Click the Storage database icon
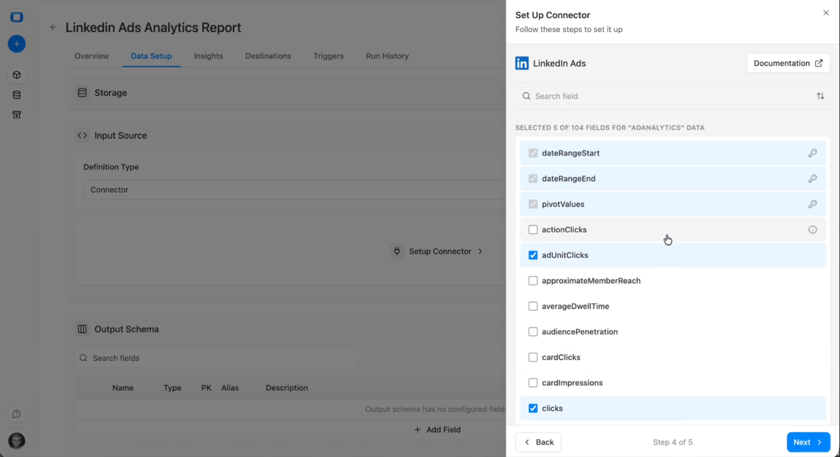Screen dimensions: 840x457 click(x=82, y=93)
